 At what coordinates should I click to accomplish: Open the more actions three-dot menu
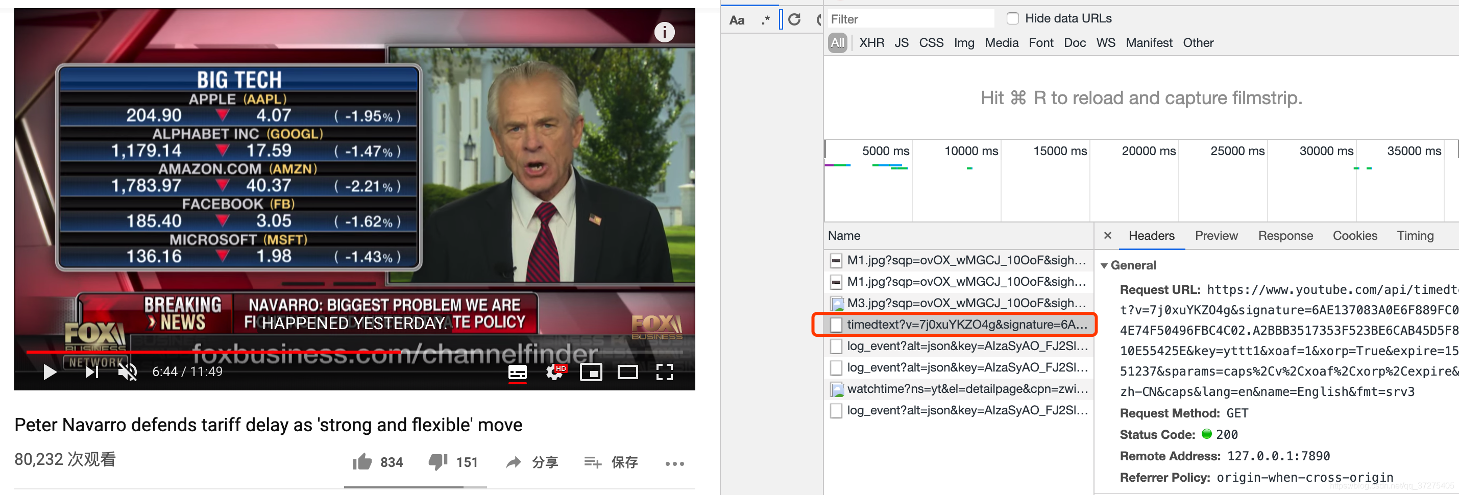[x=674, y=463]
